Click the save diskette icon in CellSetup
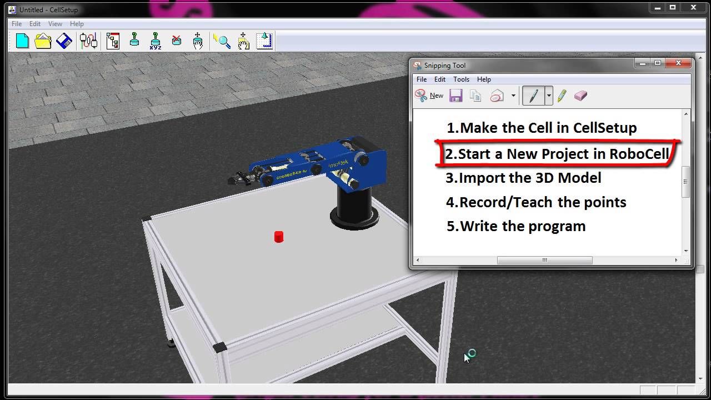Image resolution: width=711 pixels, height=400 pixels. tap(64, 41)
